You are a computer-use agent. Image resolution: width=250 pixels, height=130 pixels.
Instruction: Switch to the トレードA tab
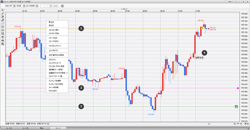pos(9,128)
